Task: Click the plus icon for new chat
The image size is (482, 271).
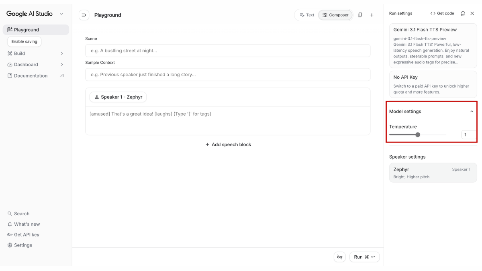Action: 372,15
